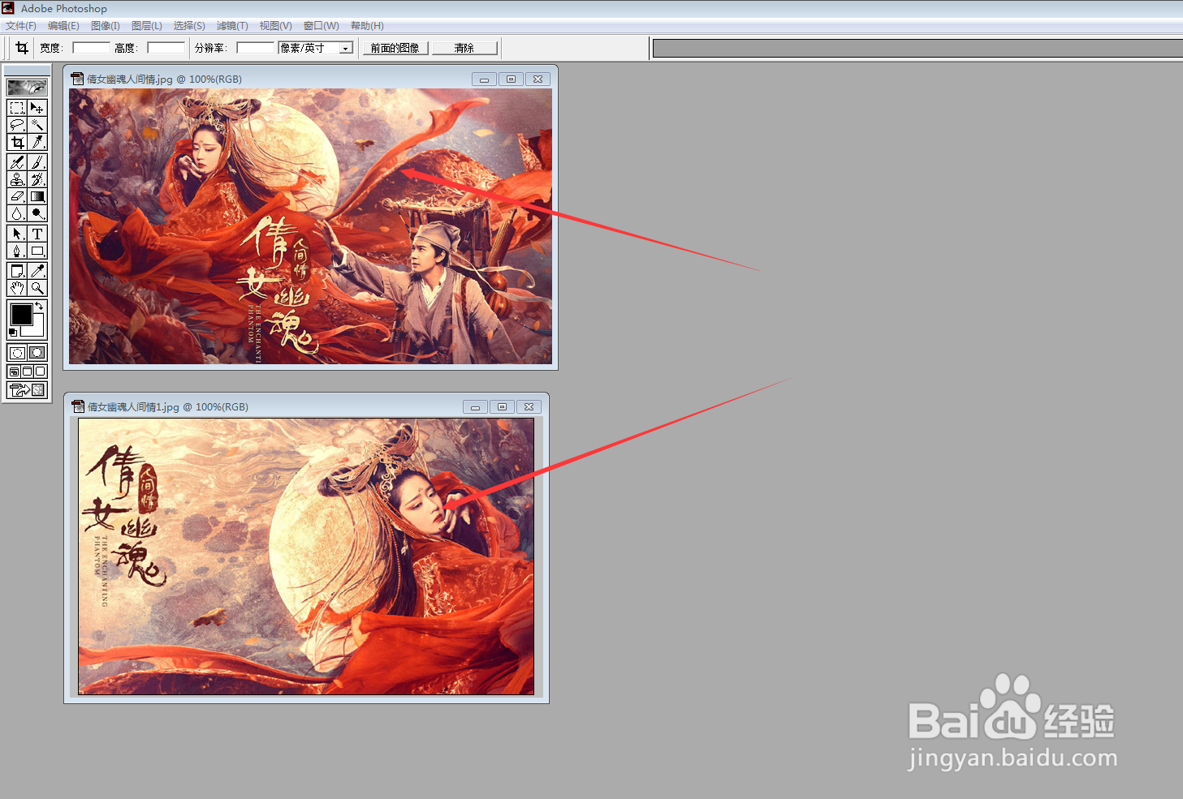Screen dimensions: 1183x799
Task: Select the Rectangle shape tool
Action: (37, 251)
